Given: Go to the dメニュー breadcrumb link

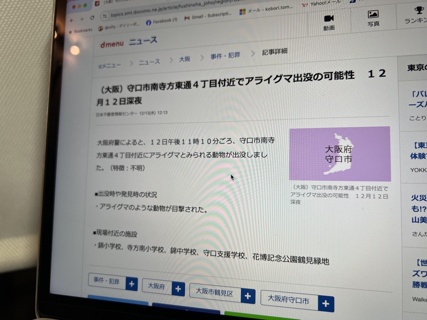Looking at the screenshot, I should tap(109, 65).
